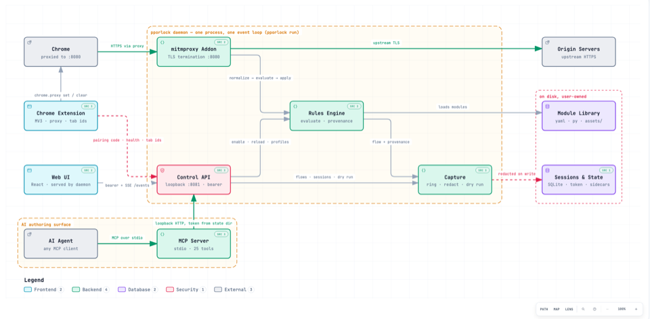The image size is (650, 319).
Task: Reset zoom via the 100% indicator
Action: tap(622, 309)
